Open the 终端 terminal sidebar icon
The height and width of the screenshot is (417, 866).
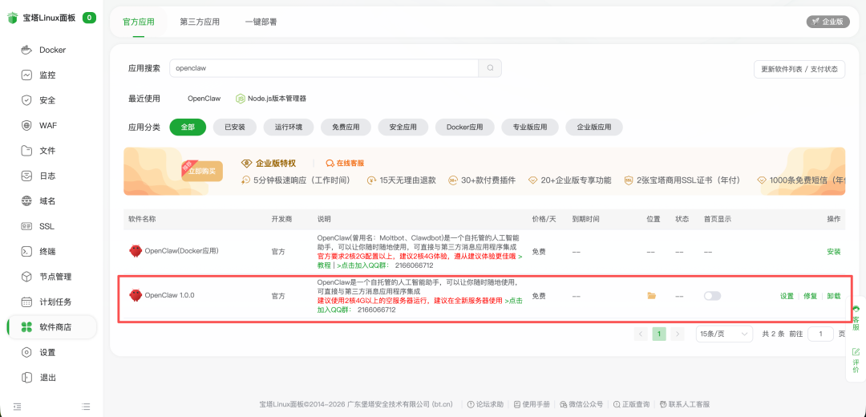(26, 251)
